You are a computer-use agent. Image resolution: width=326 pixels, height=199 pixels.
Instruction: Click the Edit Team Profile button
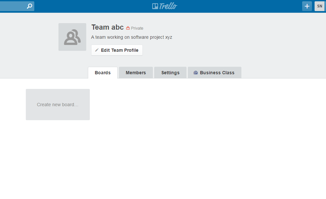point(117,50)
